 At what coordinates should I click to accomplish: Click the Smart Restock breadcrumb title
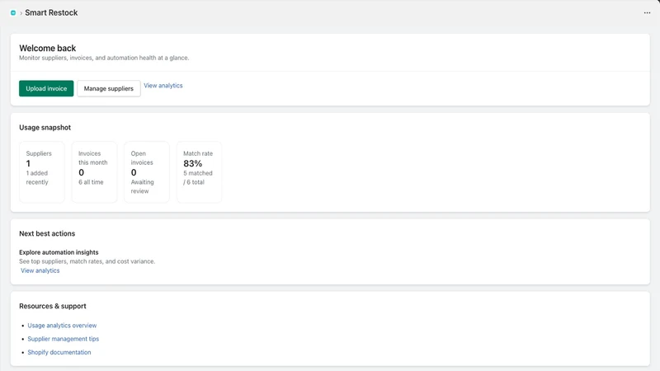pos(51,12)
